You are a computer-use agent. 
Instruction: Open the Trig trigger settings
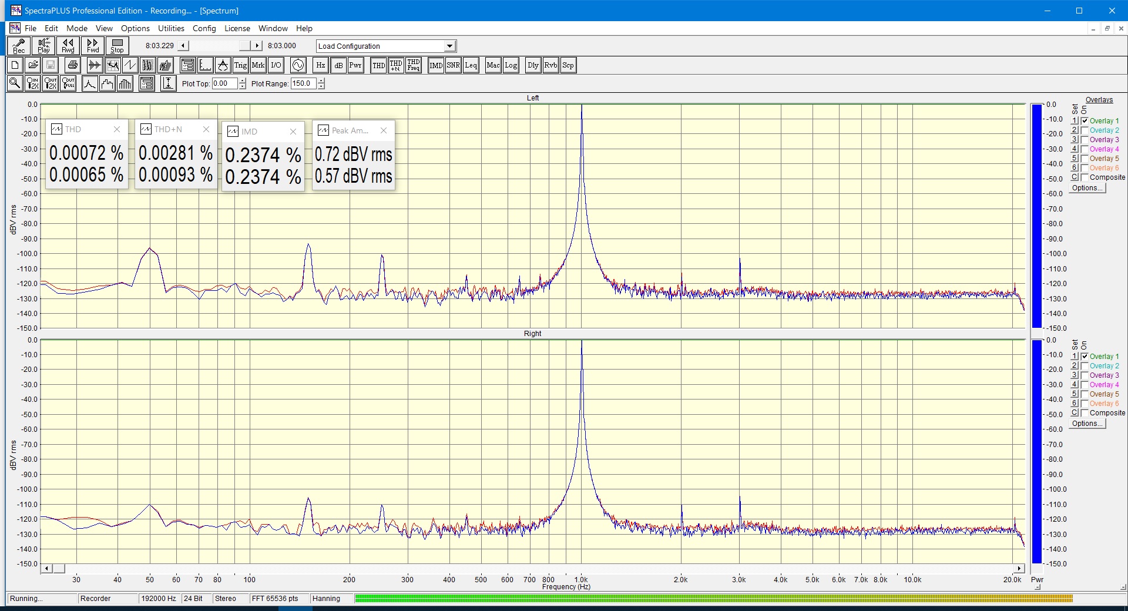(240, 65)
